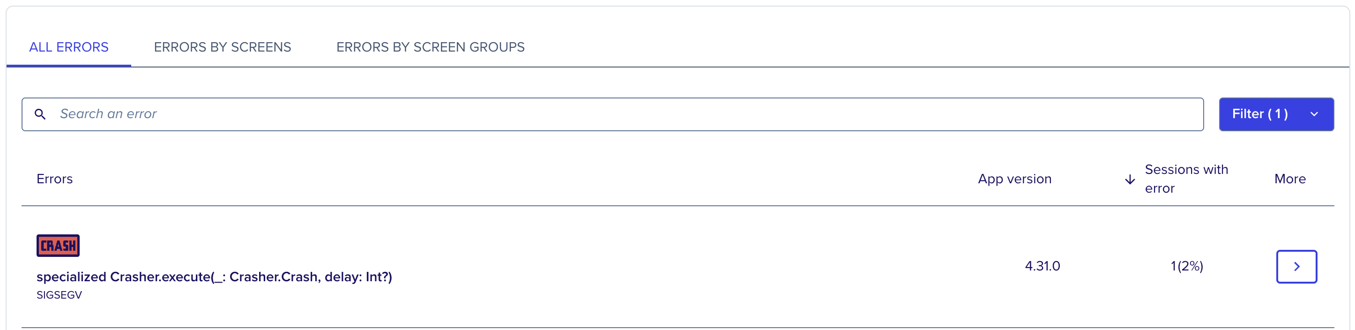The height and width of the screenshot is (330, 1355).
Task: Sort by Sessions with error header
Action: (1186, 179)
